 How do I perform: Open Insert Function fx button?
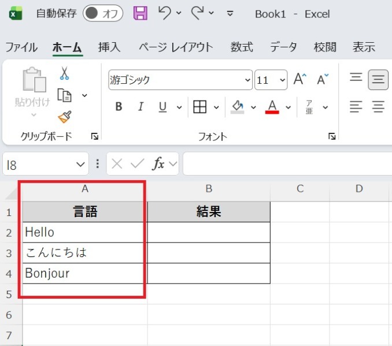click(x=158, y=163)
